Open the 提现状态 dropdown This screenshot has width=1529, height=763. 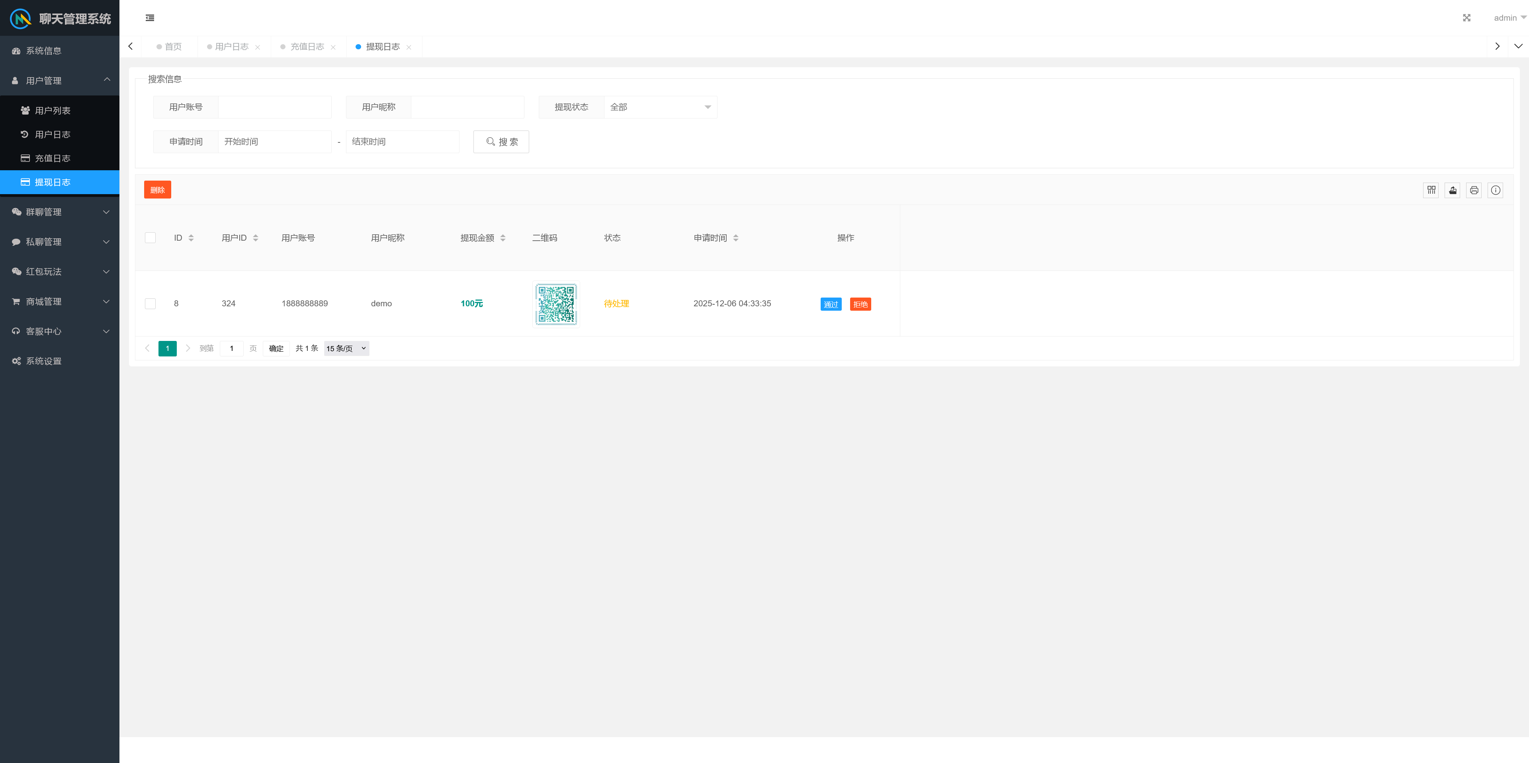coord(660,107)
